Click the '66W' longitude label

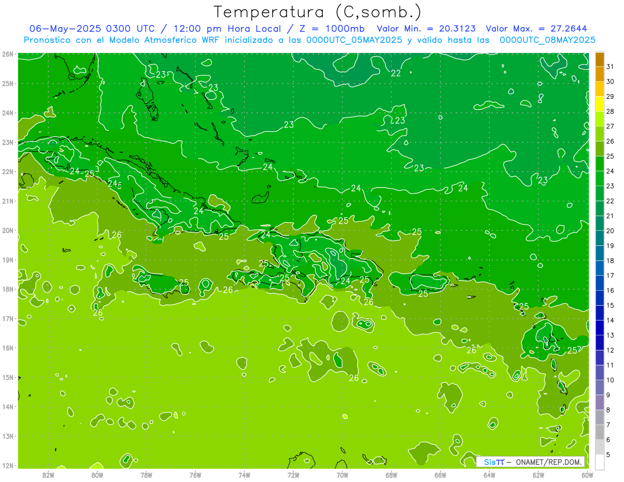pos(440,475)
